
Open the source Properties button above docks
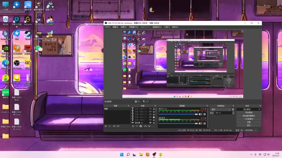click(137, 101)
